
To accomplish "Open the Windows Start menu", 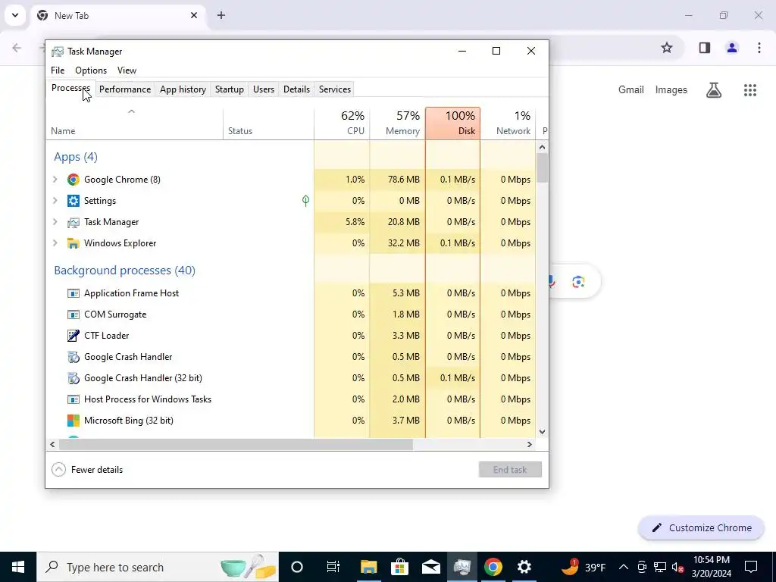I will (x=18, y=567).
